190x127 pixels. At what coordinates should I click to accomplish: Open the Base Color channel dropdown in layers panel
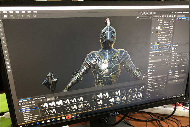tap(156, 17)
